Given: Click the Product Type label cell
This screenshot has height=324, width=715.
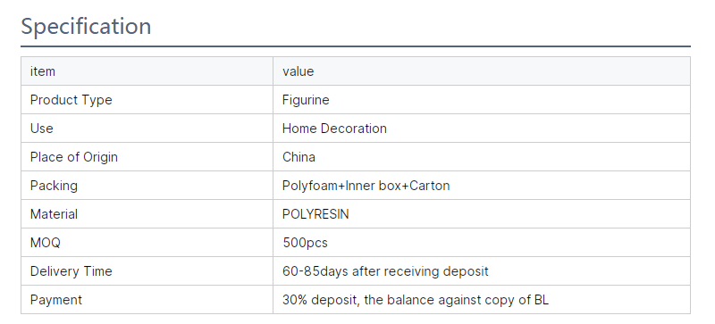Looking at the screenshot, I should [x=147, y=100].
